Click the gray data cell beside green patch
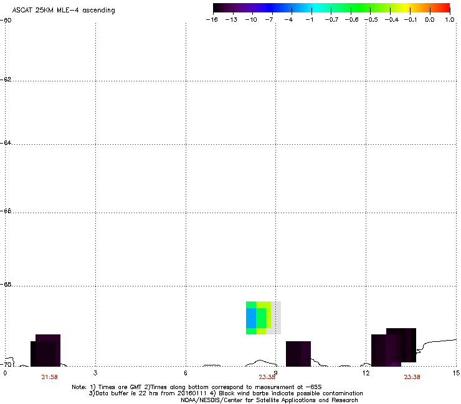The width and height of the screenshot is (461, 404). click(276, 318)
